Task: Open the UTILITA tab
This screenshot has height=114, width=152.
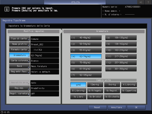Action: pyautogui.click(x=75, y=2)
